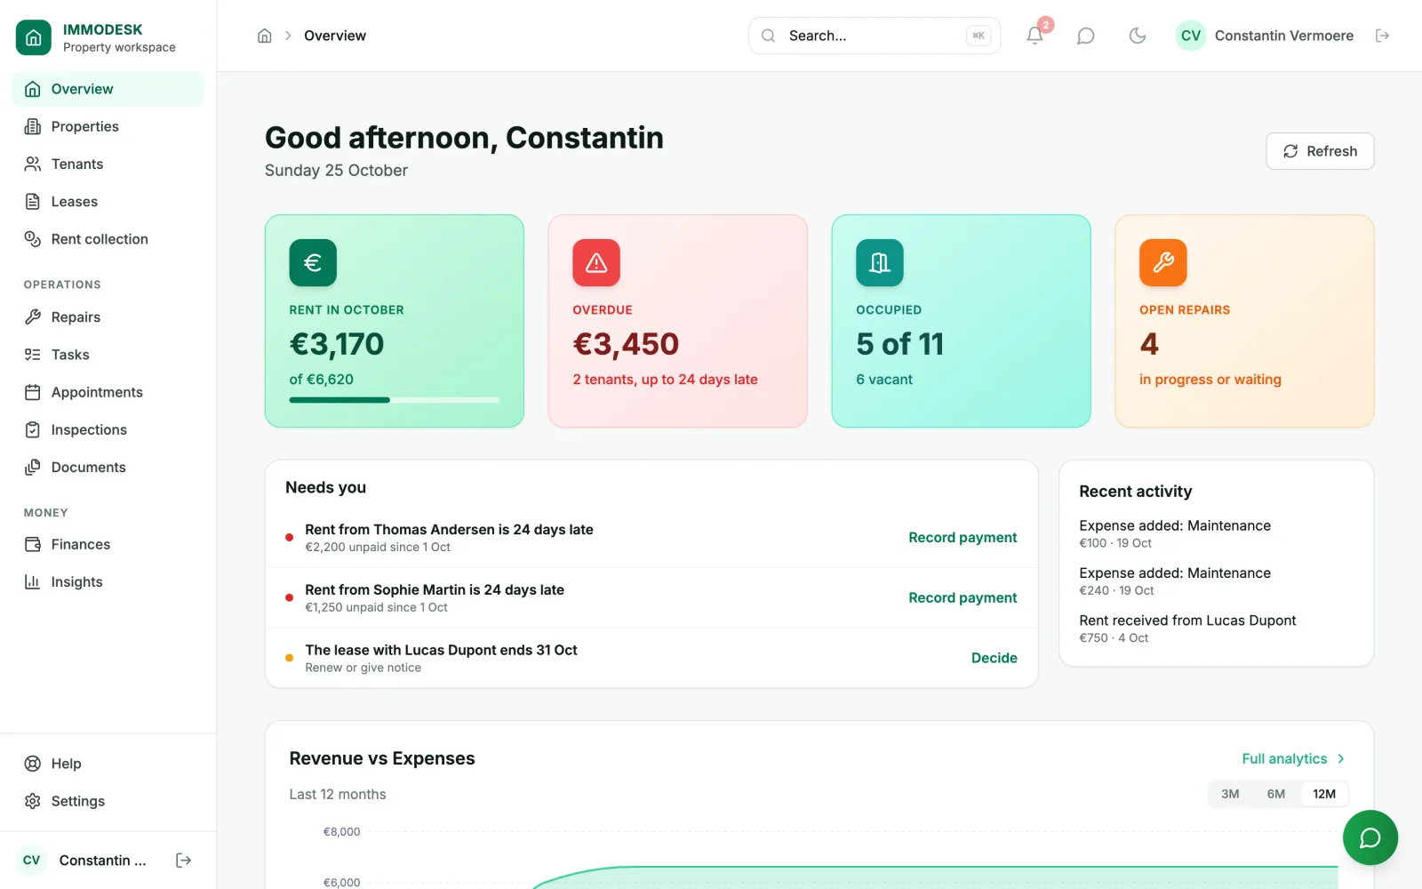
Task: Open the messages chat bubble icon
Action: [1085, 36]
